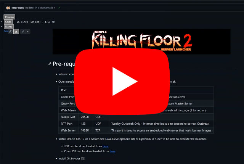Screen dimensions: 244x164
Task: Open the Raw file link
Action: 6,31
